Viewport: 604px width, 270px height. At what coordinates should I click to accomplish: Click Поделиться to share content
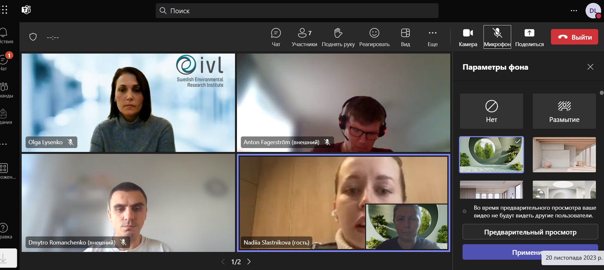[530, 37]
